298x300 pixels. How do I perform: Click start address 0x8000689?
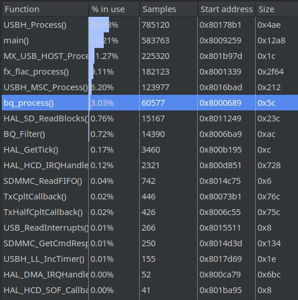220,103
